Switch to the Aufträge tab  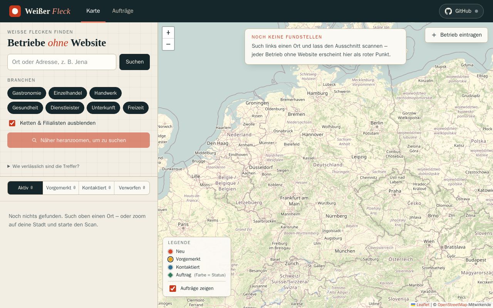click(x=123, y=11)
